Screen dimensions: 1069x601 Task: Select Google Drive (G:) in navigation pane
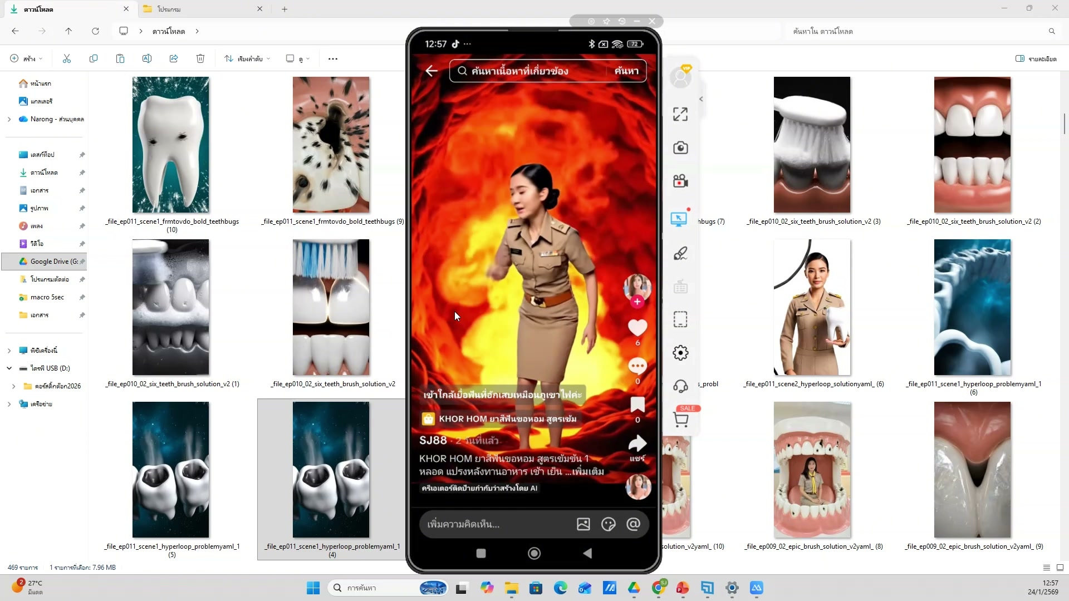[49, 262]
